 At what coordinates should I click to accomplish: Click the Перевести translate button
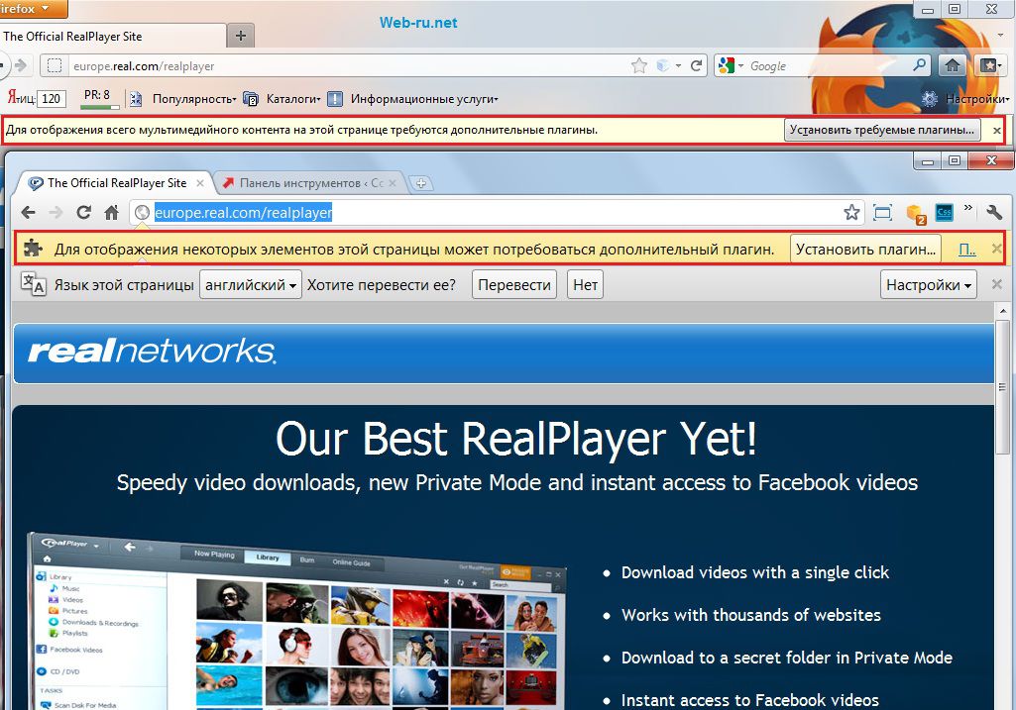[513, 285]
